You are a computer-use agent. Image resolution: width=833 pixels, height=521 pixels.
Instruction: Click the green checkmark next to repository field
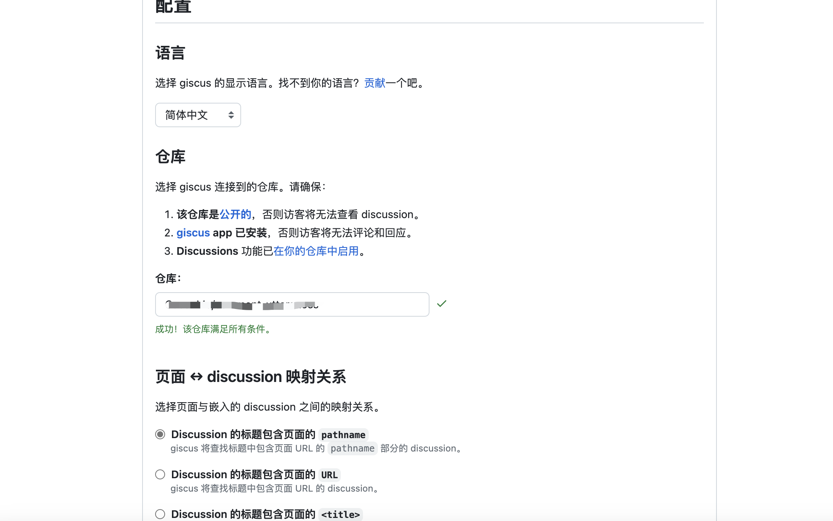click(x=442, y=304)
